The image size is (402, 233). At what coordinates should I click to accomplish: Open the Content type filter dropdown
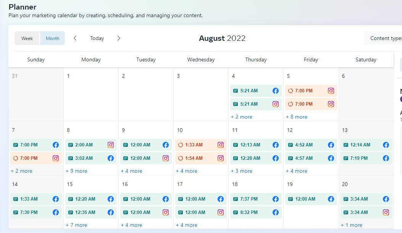tap(384, 38)
